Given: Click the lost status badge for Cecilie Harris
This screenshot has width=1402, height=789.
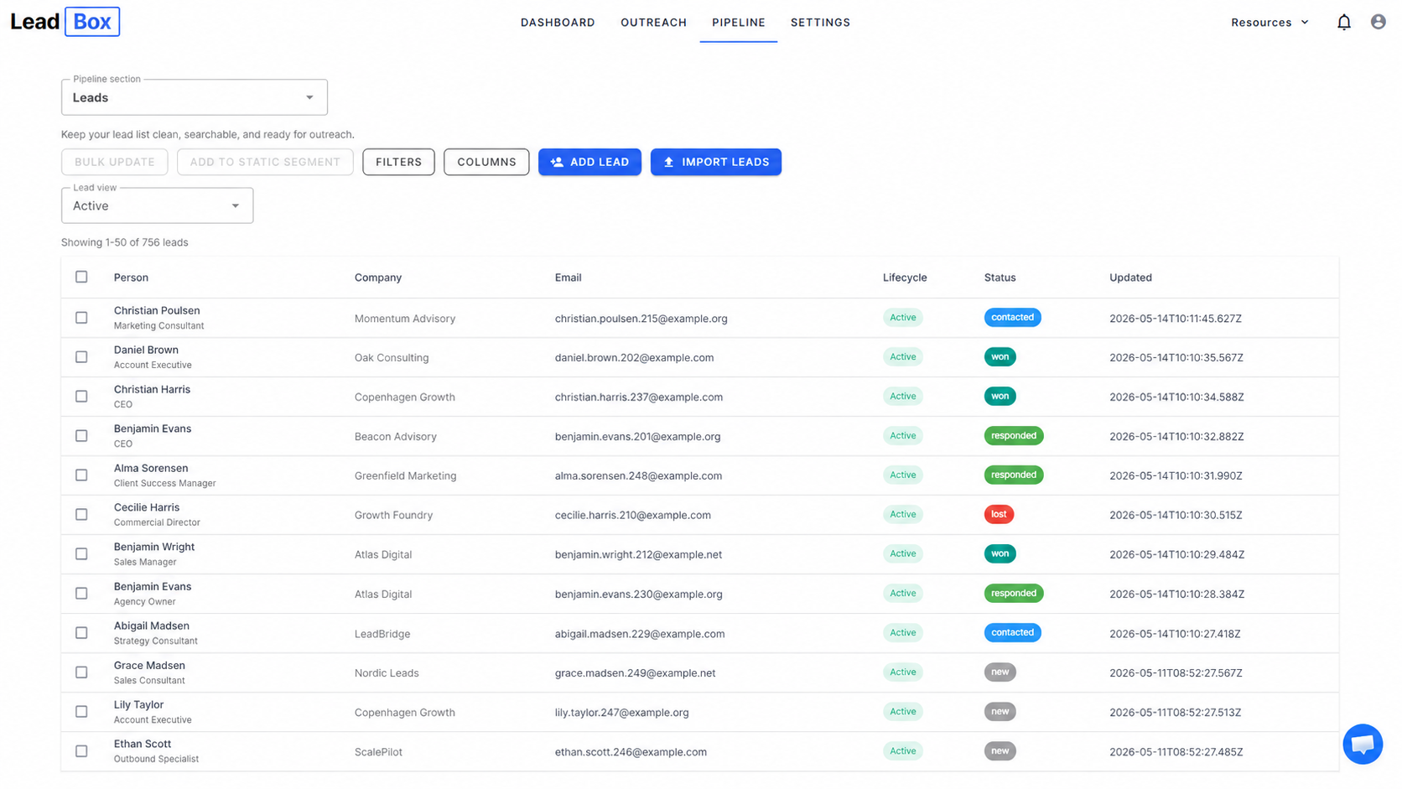Looking at the screenshot, I should 999,515.
